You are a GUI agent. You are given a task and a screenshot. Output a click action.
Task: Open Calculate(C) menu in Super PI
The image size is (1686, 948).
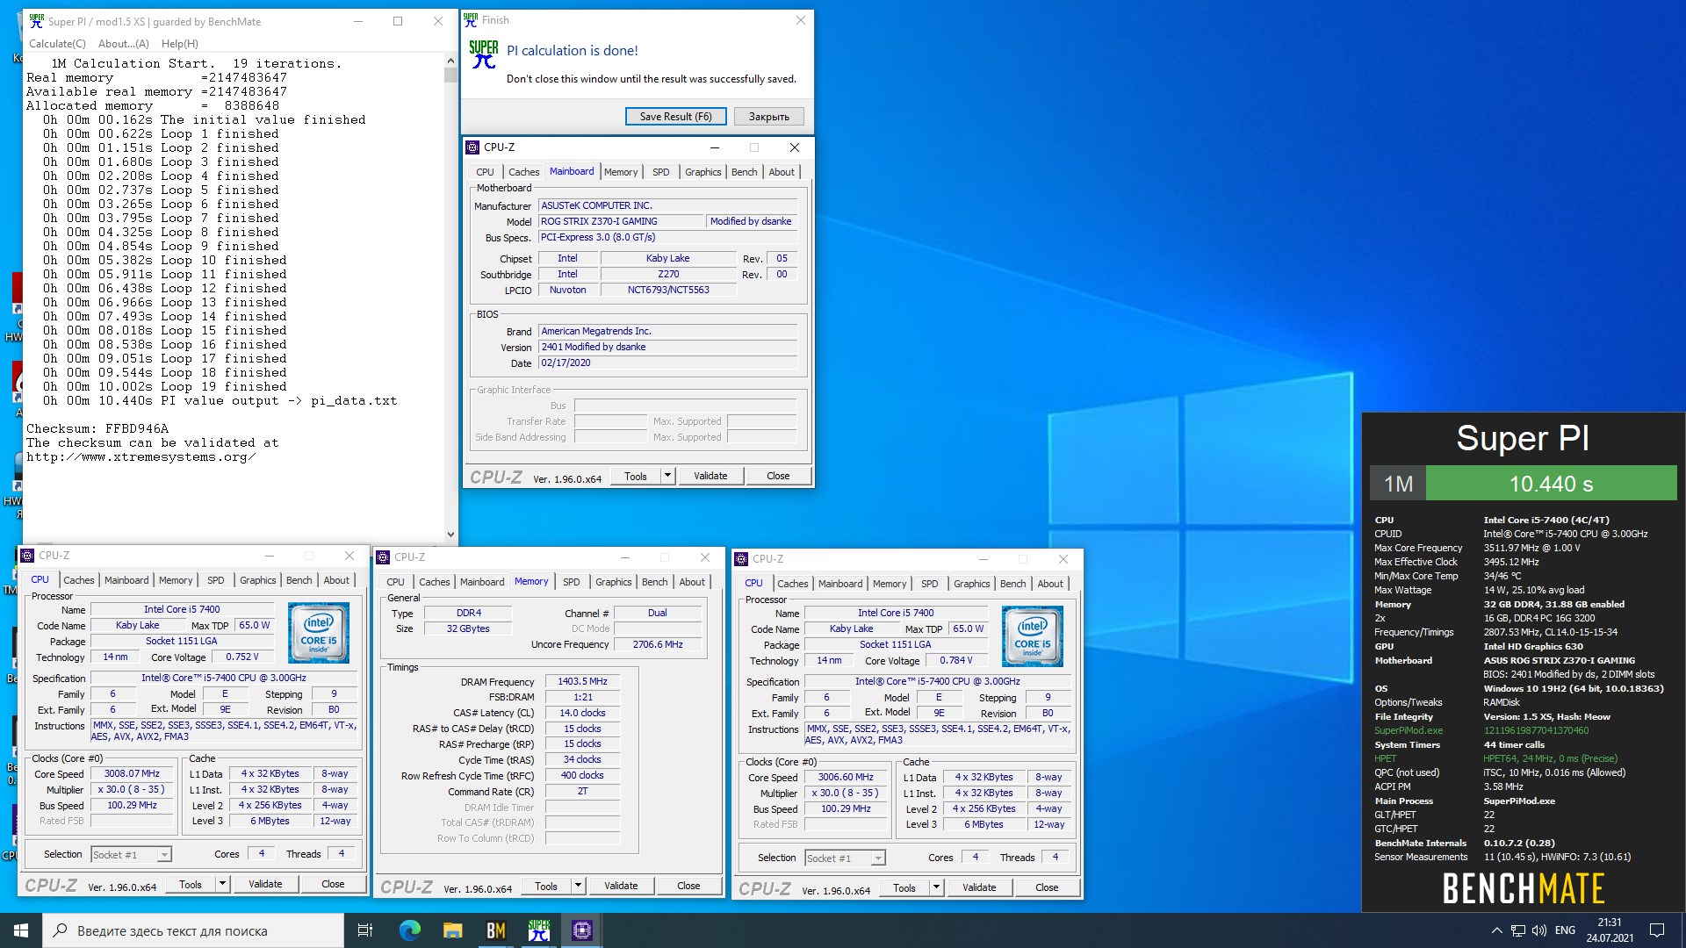[x=57, y=43]
